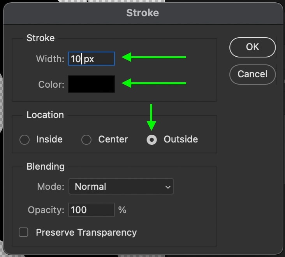Click the Width: label text

pos(50,59)
